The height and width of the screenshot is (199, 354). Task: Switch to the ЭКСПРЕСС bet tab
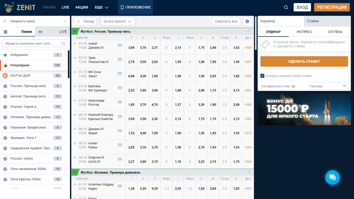click(304, 32)
